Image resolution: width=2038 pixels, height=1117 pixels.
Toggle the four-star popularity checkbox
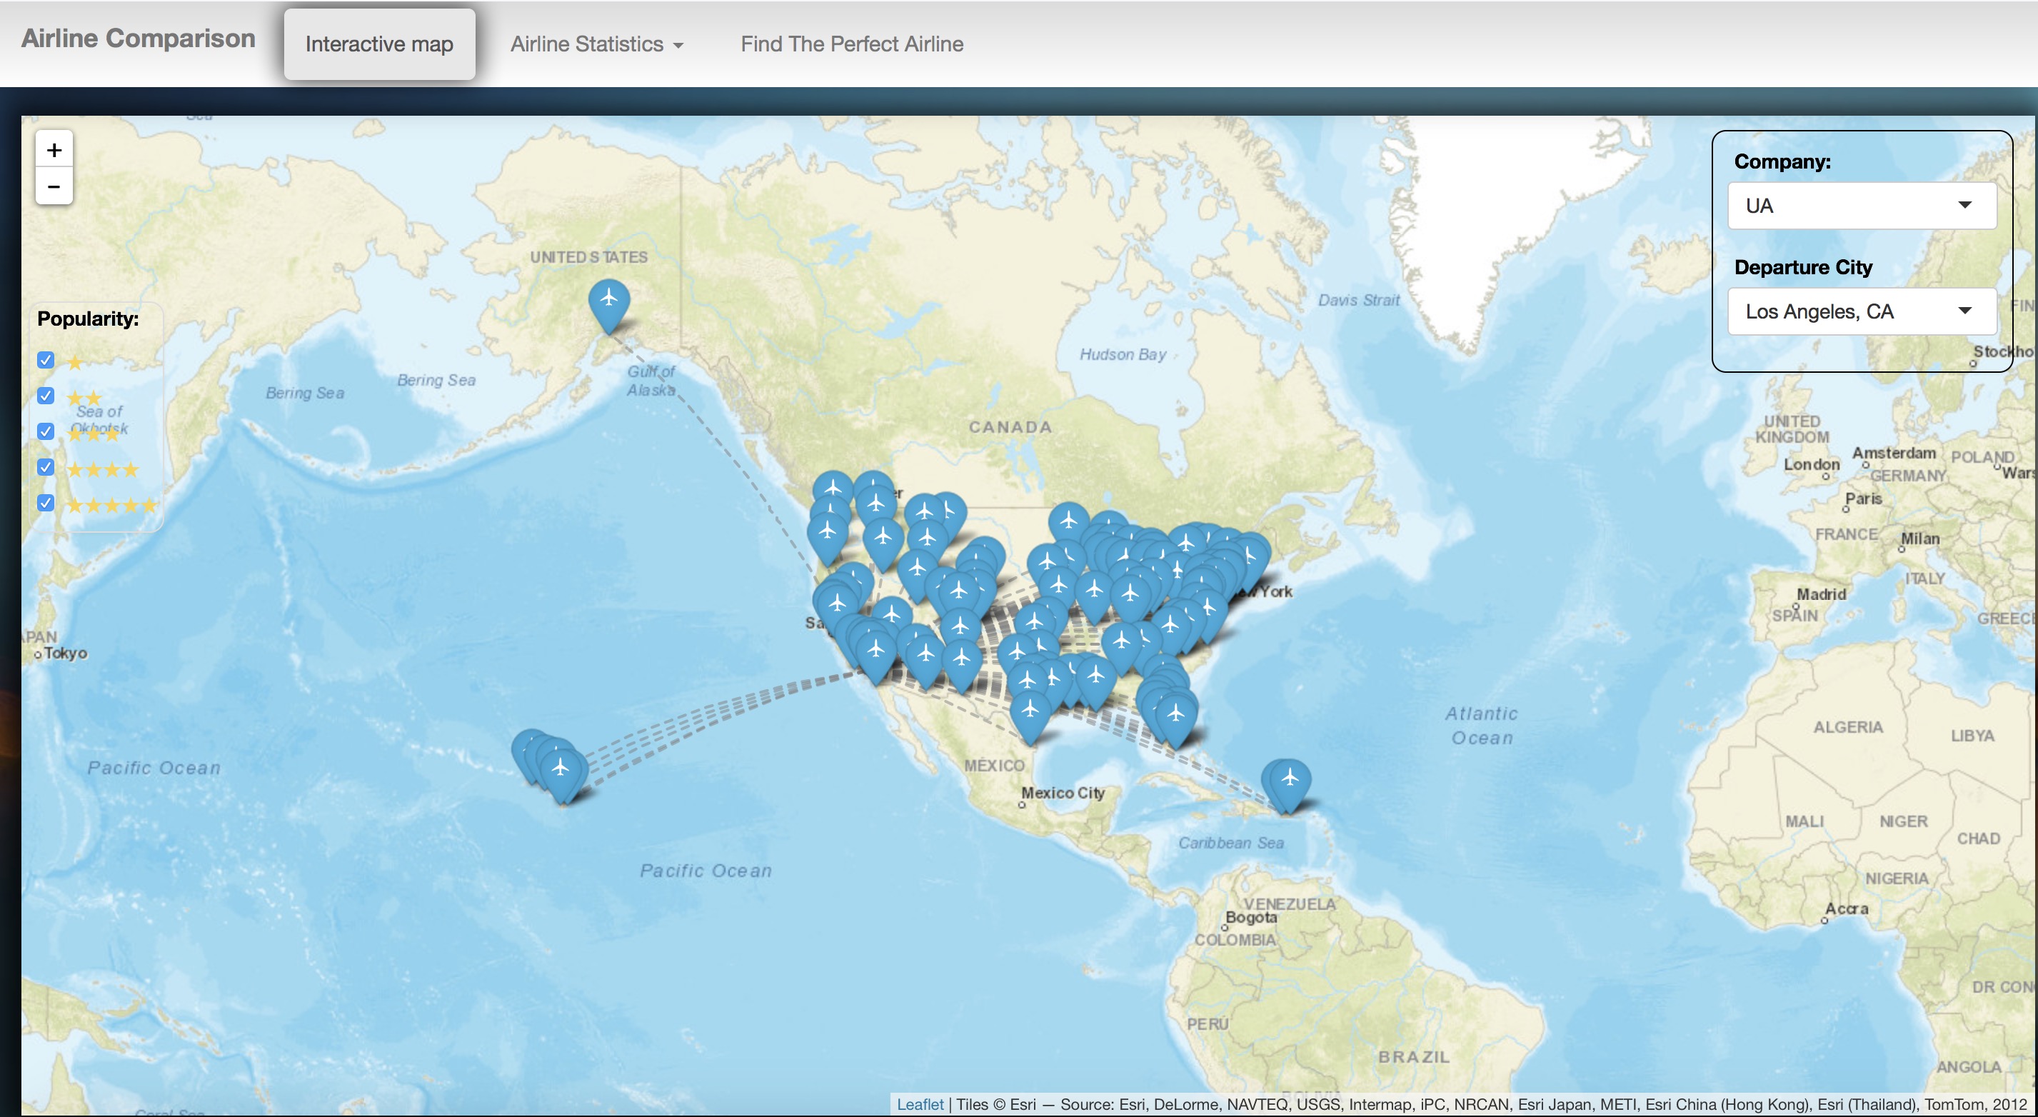coord(46,468)
